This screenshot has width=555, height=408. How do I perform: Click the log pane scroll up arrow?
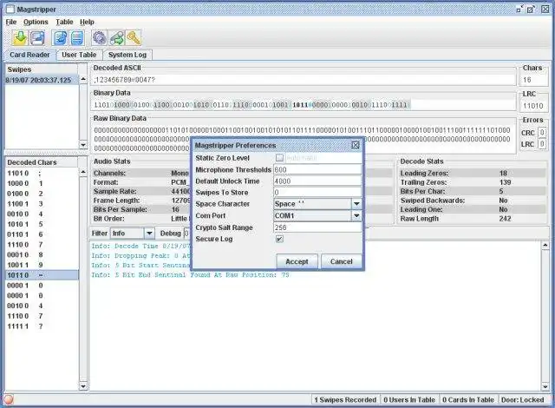545,245
